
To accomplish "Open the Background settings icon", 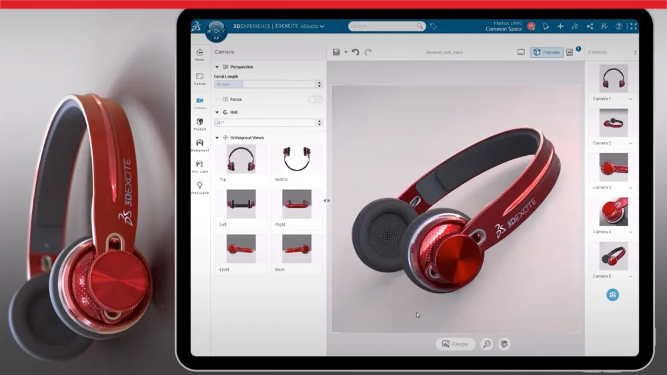I will tap(199, 144).
